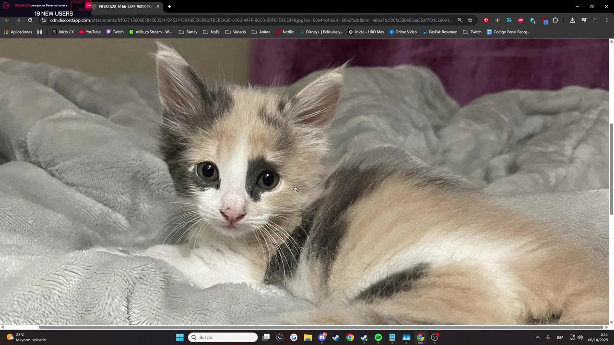Open the Codigo Penal Reorg bookmark
This screenshot has width=614, height=345.
click(508, 32)
